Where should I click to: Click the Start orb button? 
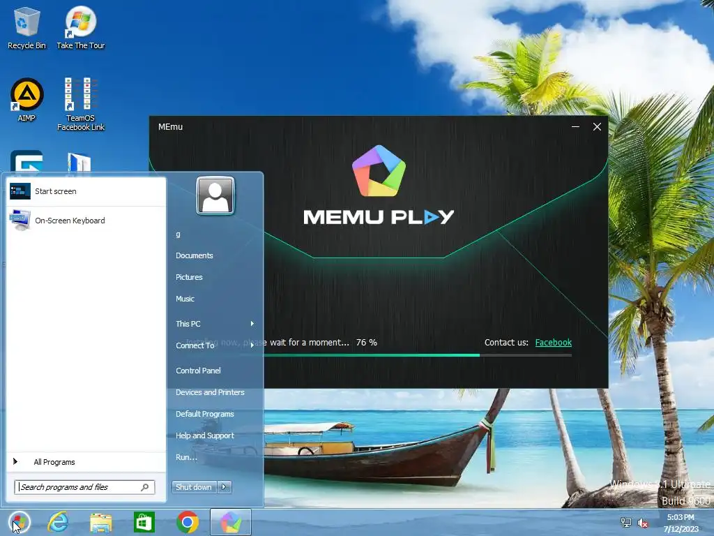click(x=19, y=522)
